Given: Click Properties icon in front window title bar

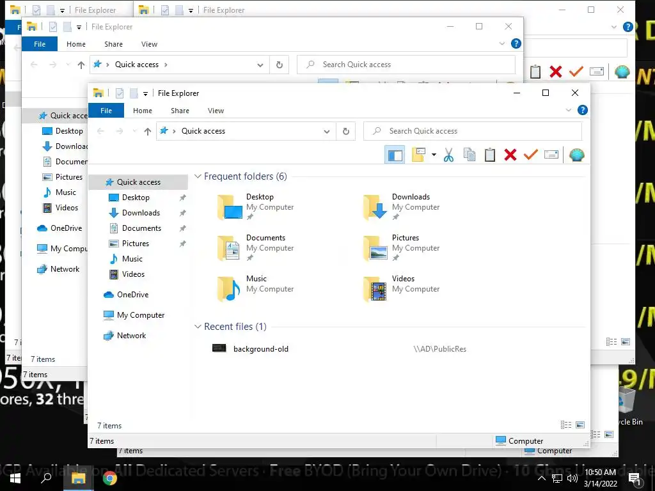Looking at the screenshot, I should click(x=120, y=93).
